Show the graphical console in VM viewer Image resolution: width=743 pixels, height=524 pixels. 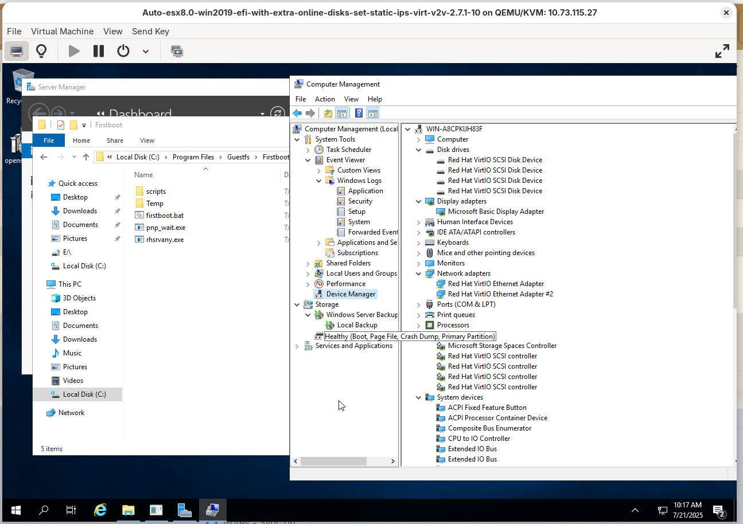(17, 51)
